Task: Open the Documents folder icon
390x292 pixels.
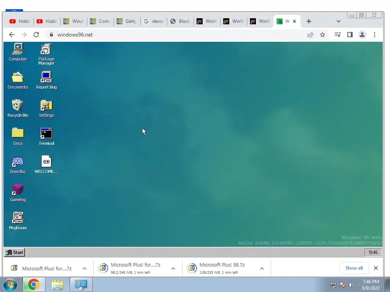Action: [x=18, y=81]
